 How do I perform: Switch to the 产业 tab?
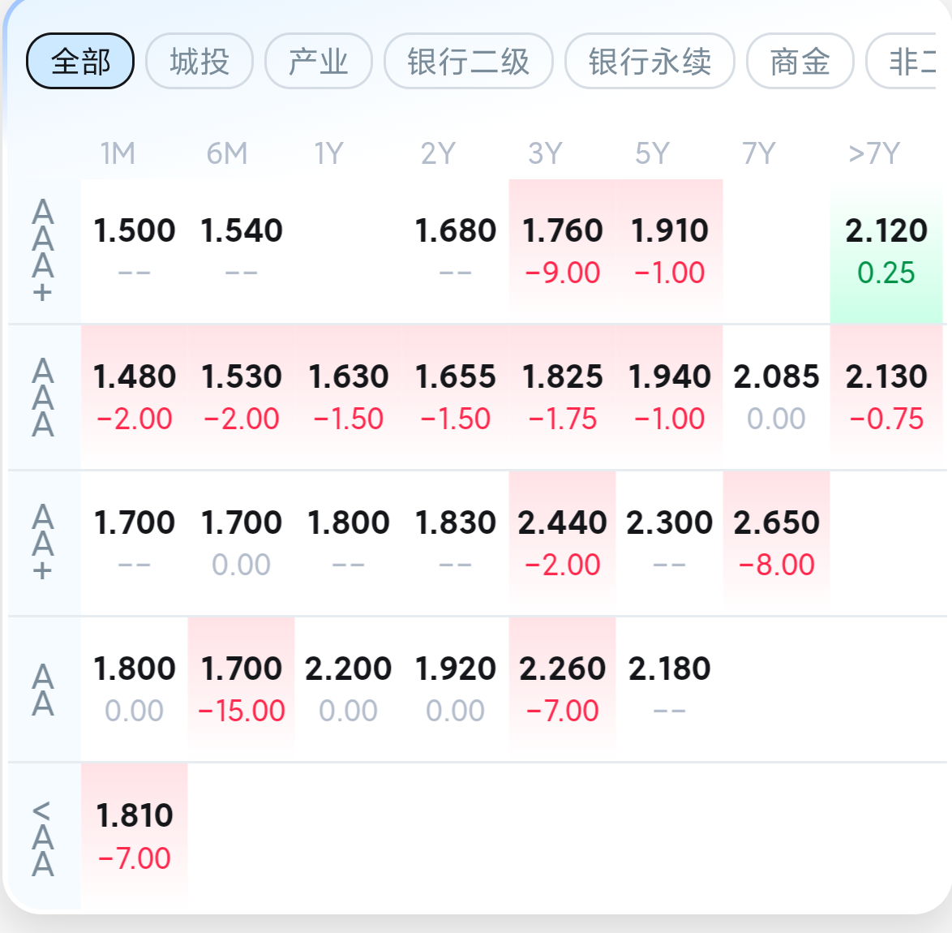click(318, 62)
